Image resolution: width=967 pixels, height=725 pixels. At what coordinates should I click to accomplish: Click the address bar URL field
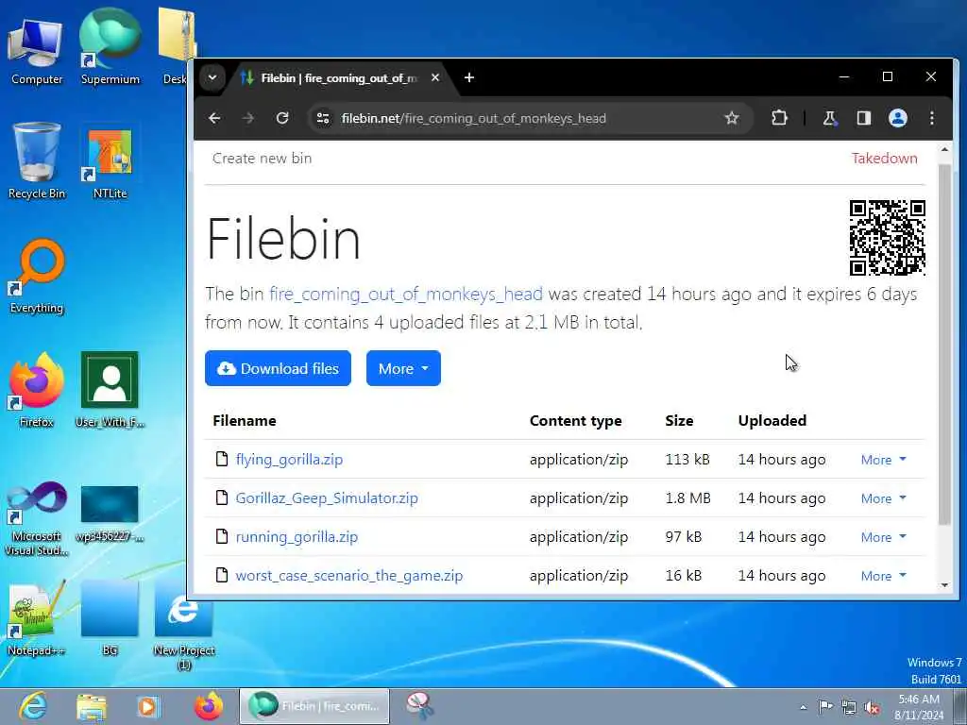click(x=474, y=118)
